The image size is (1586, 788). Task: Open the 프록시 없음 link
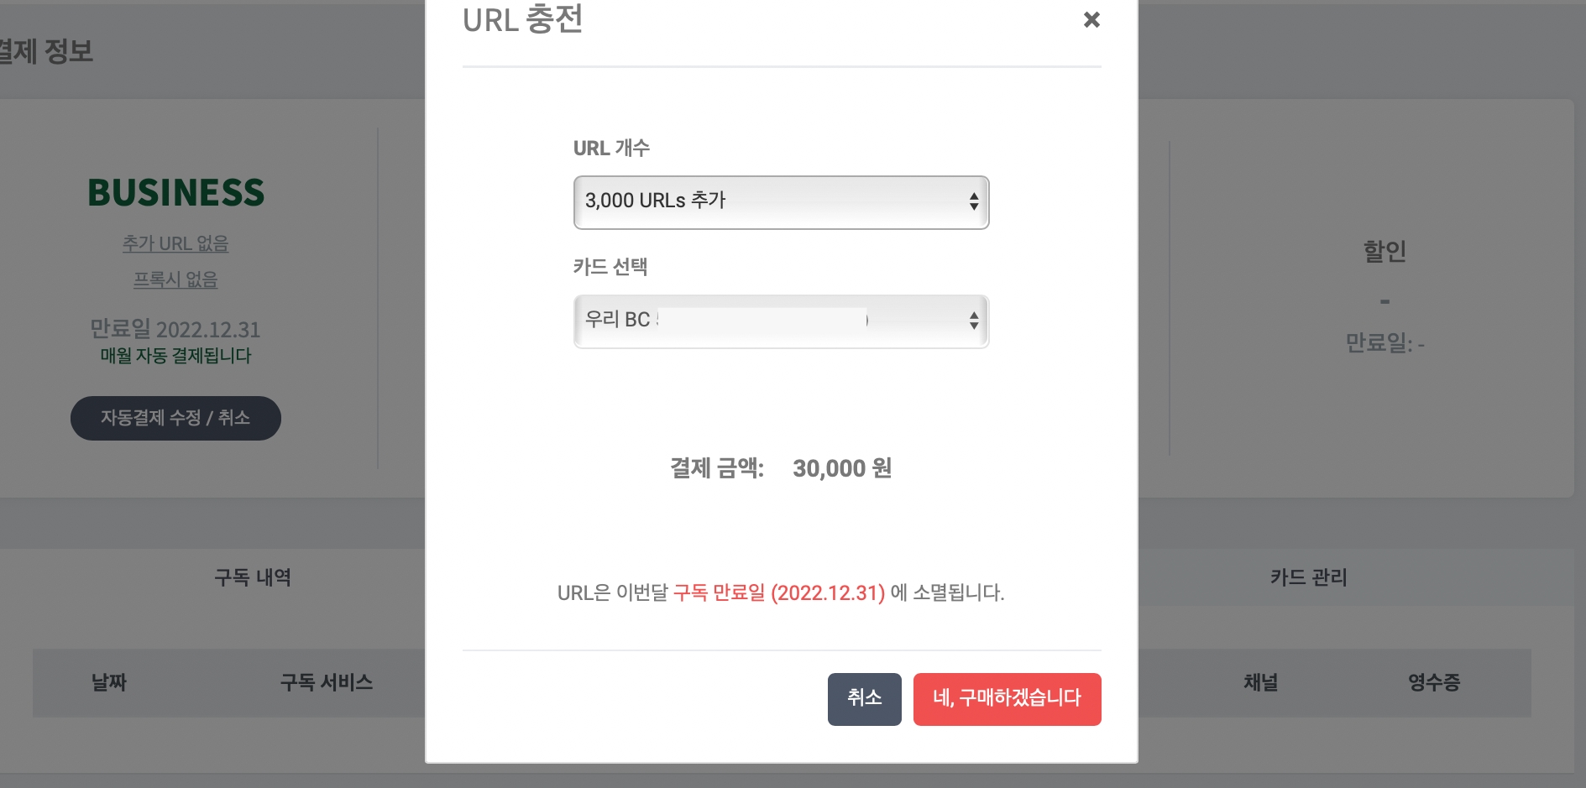coord(175,279)
